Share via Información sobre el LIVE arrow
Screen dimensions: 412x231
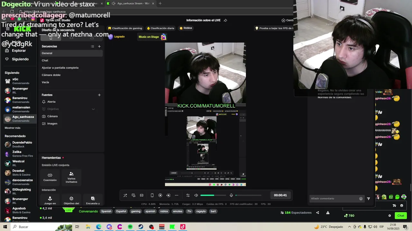225,20
